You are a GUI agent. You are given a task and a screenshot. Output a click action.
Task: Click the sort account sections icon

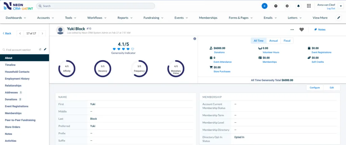[x=40, y=49]
